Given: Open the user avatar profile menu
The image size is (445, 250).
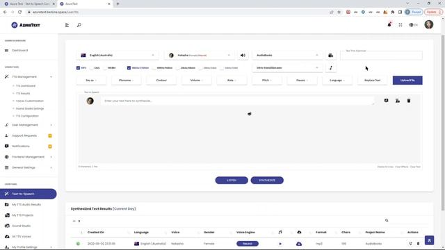Looking at the screenshot, I should (429, 25).
